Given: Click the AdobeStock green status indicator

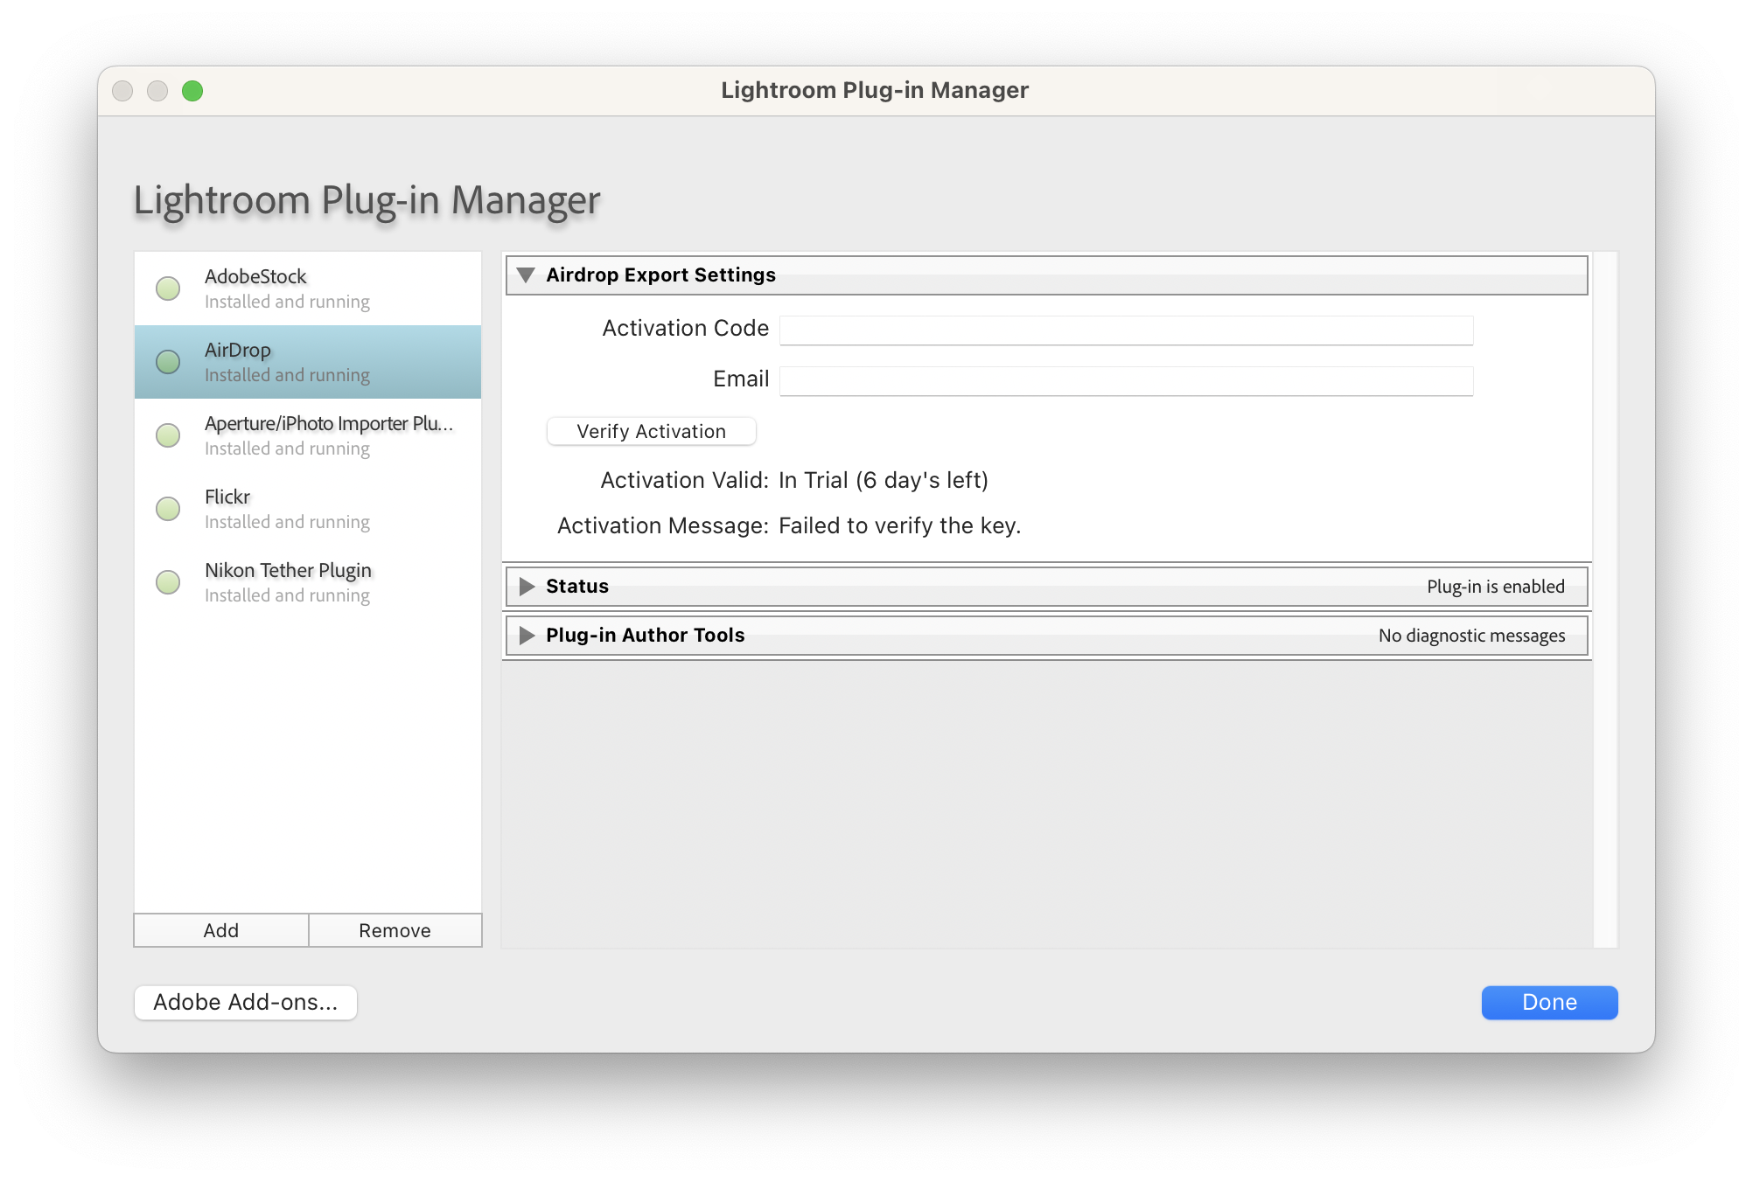Looking at the screenshot, I should [168, 289].
